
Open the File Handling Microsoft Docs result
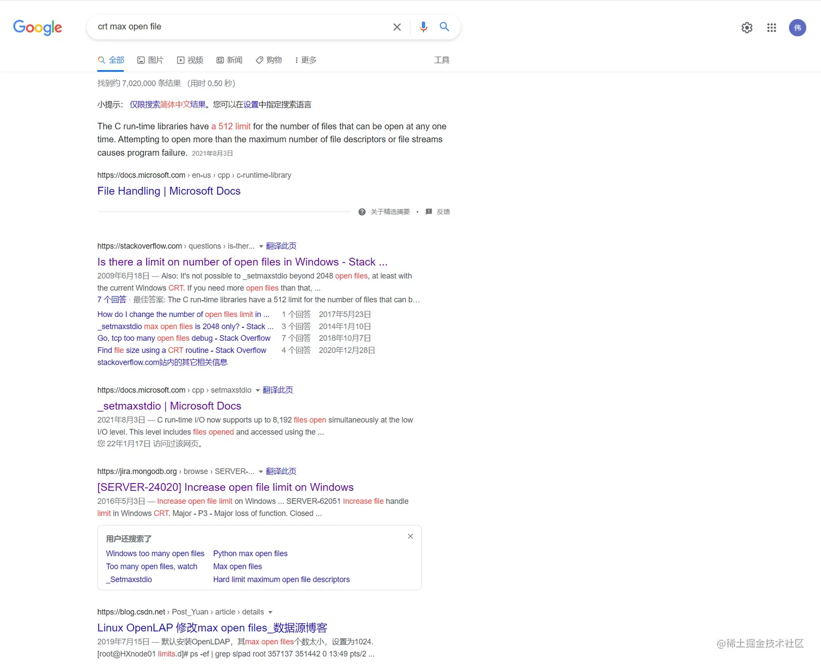tap(169, 191)
